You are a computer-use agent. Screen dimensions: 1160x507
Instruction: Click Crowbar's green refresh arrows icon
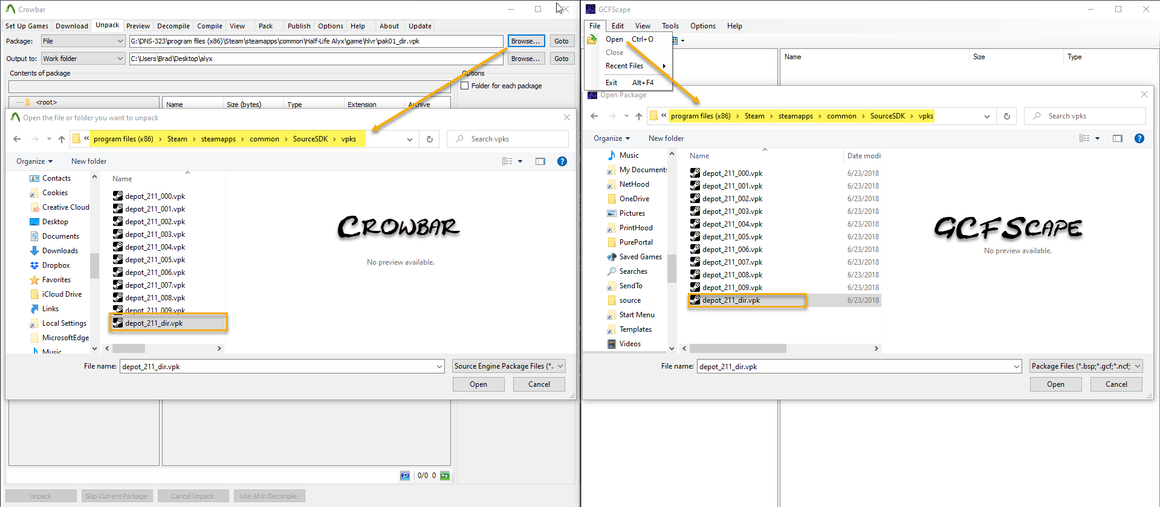click(445, 476)
